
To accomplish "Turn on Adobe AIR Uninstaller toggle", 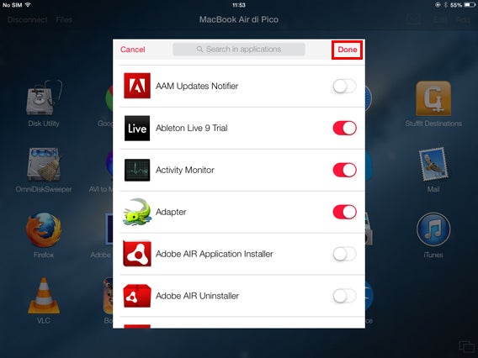I will click(344, 296).
